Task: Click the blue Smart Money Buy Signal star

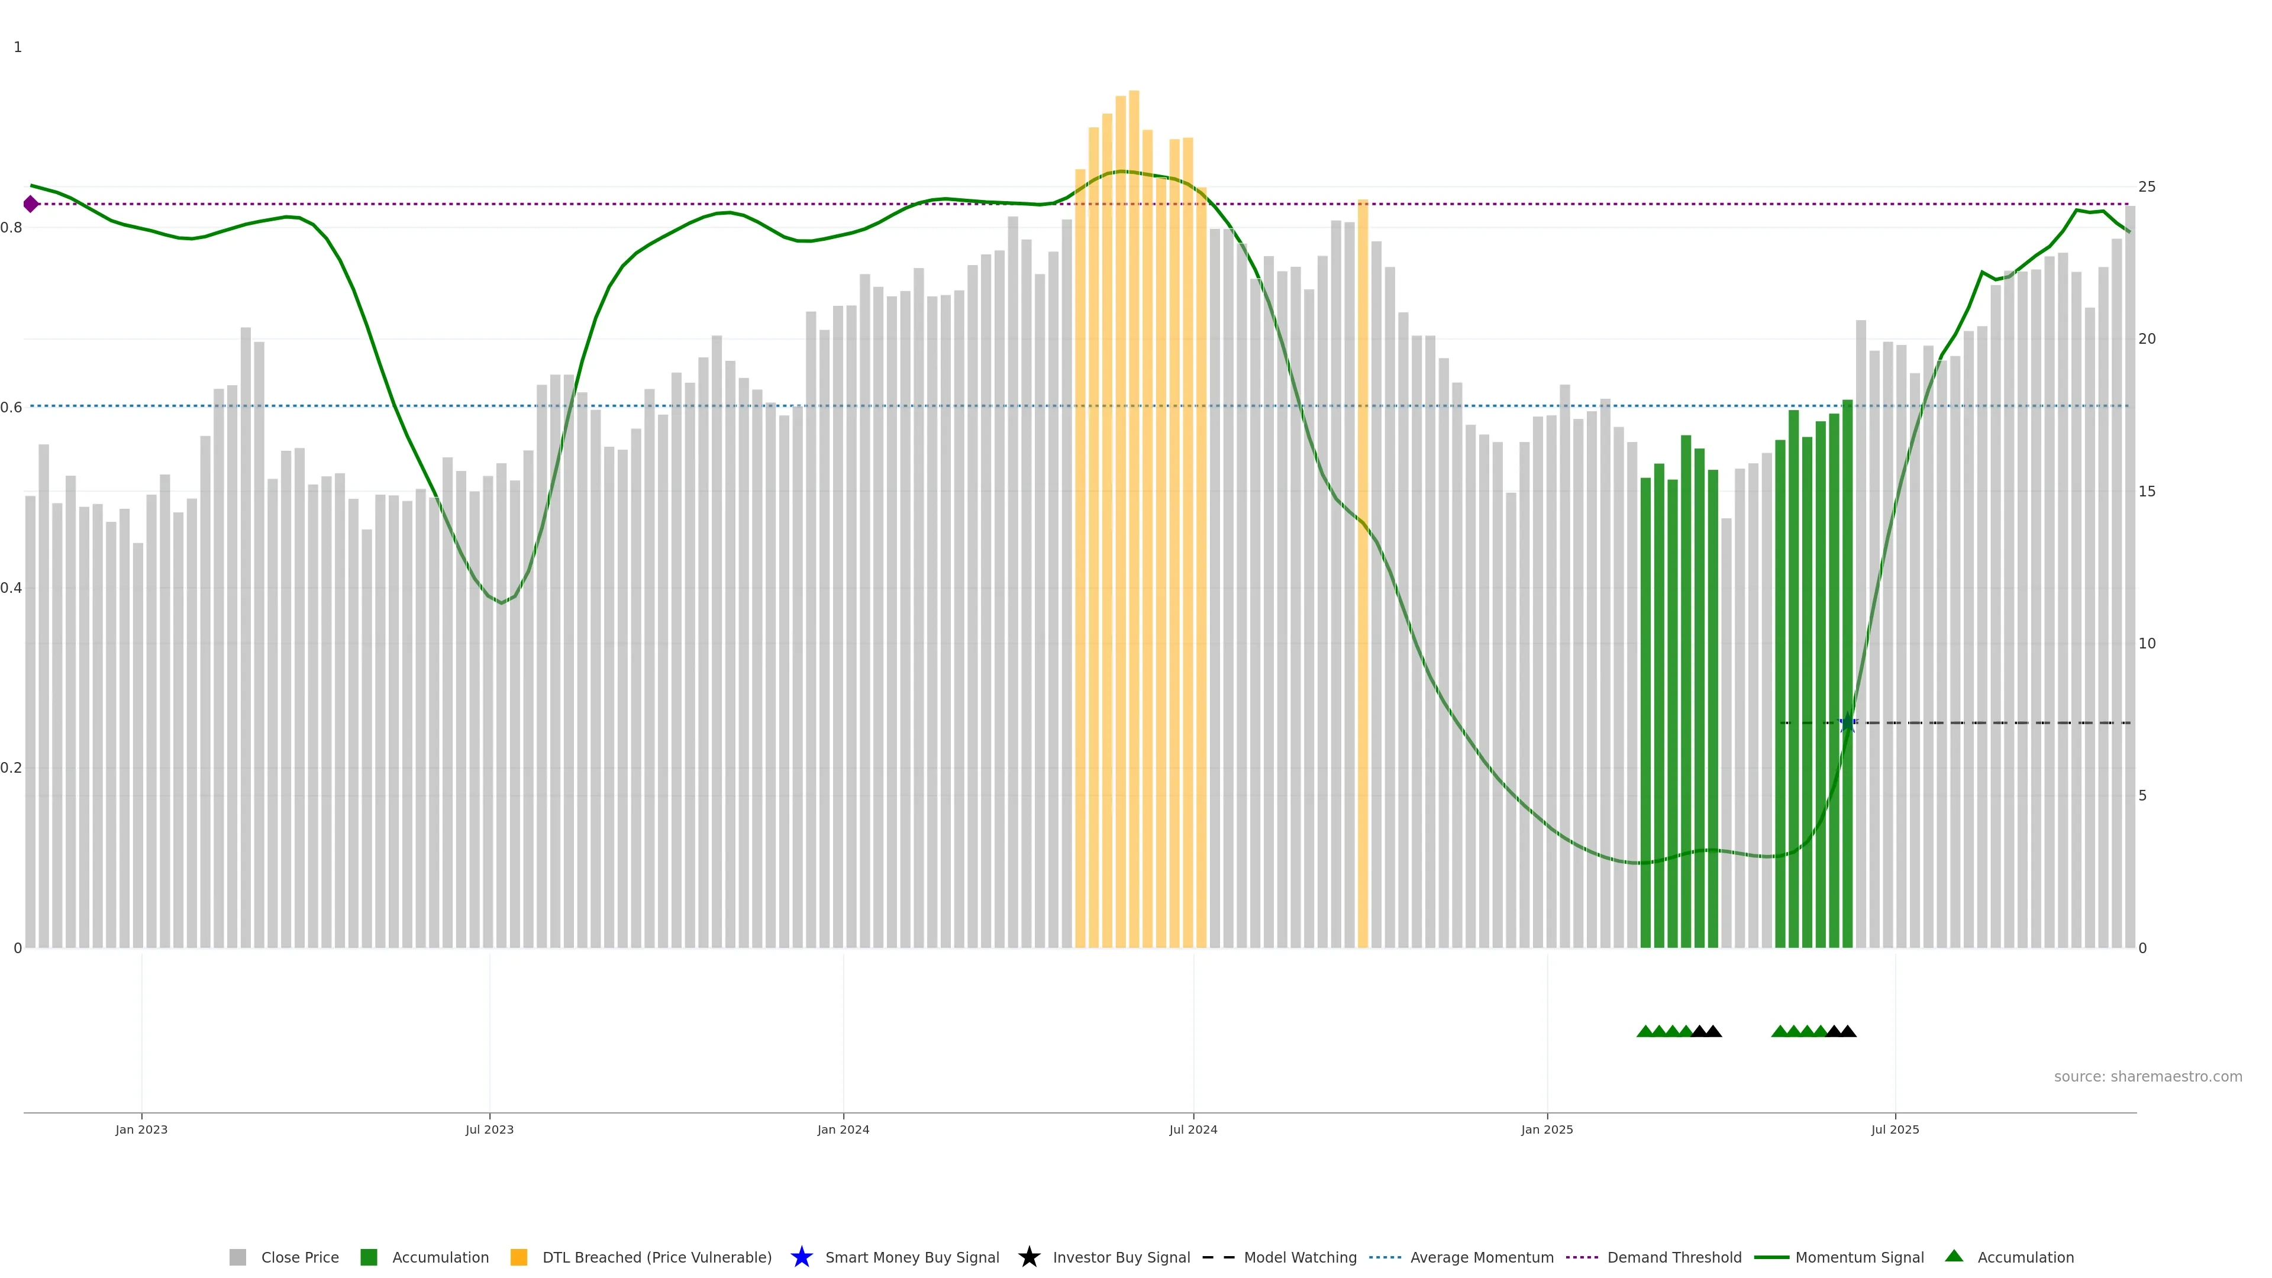Action: click(801, 1257)
